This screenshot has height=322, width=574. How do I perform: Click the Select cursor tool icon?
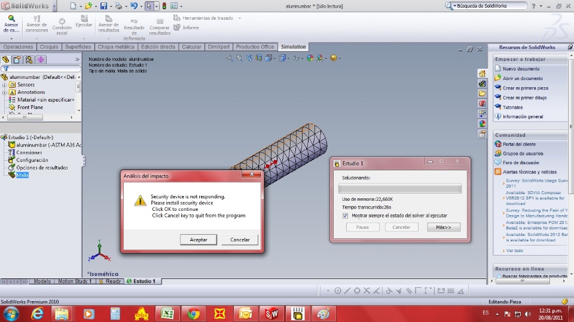(149, 6)
